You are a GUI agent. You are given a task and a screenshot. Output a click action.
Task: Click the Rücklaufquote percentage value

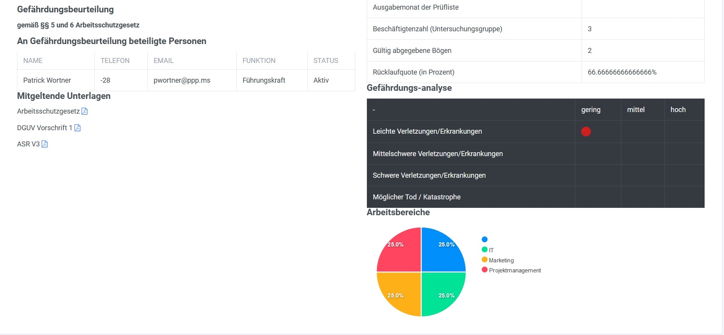coord(622,72)
